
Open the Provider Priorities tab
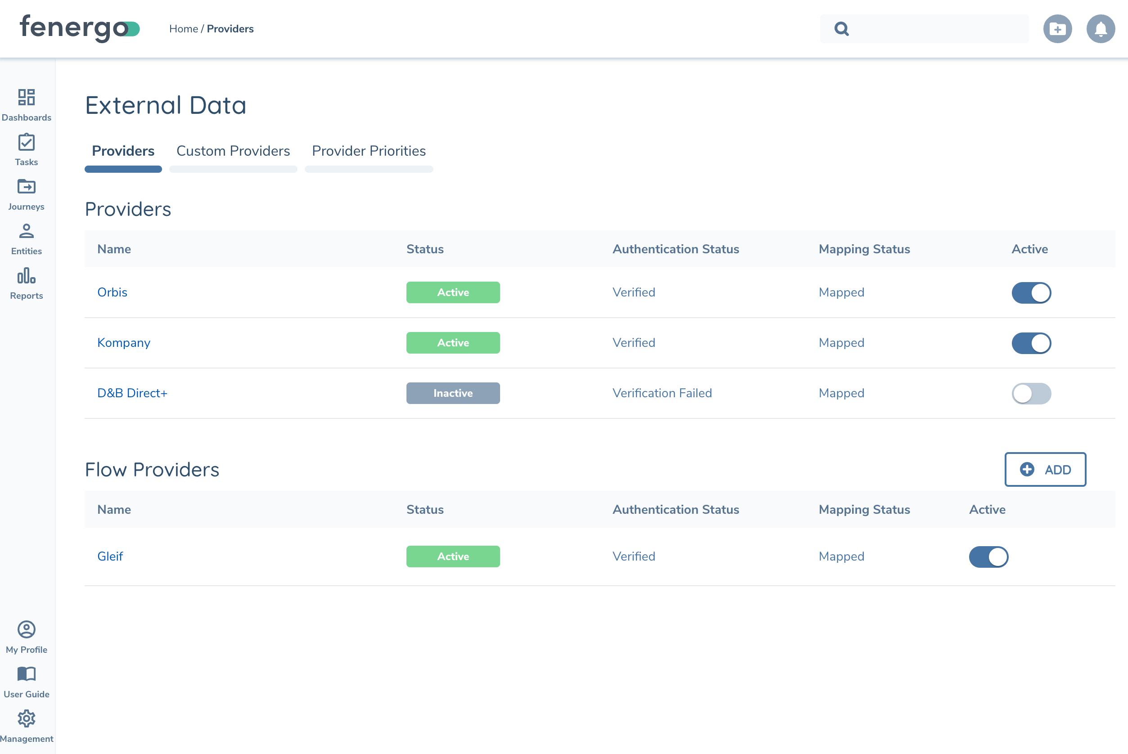point(369,151)
